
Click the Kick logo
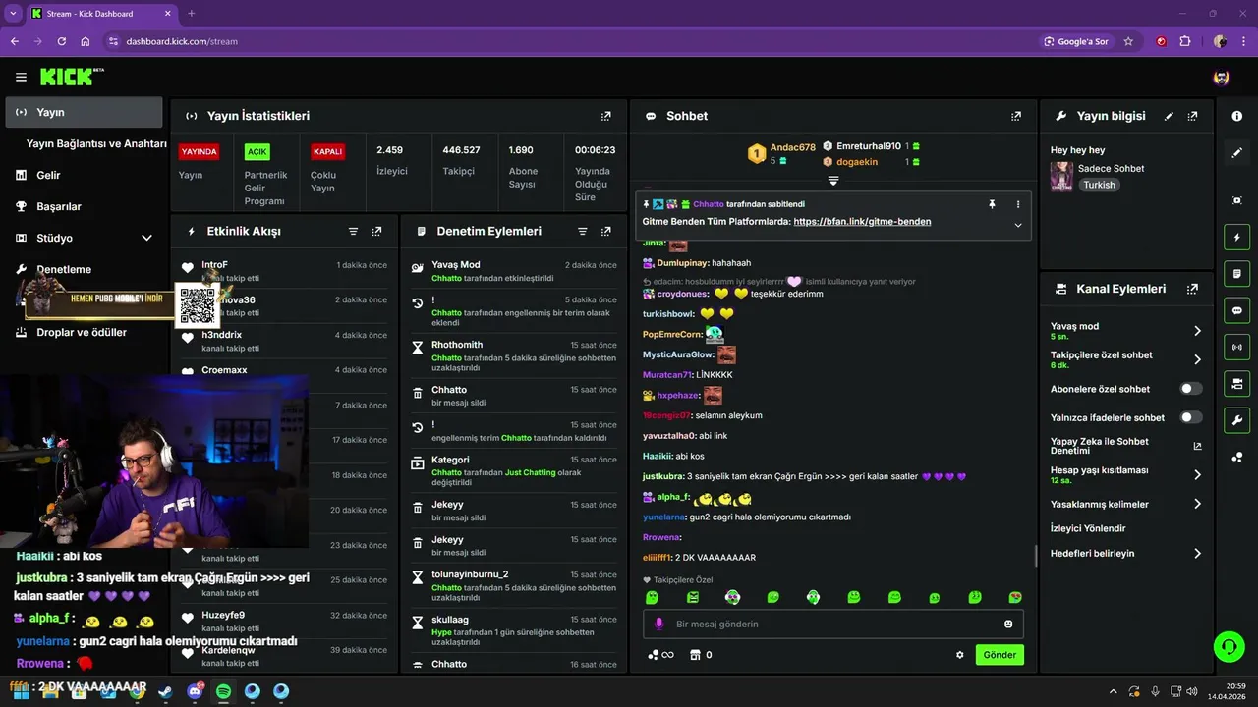coord(72,77)
